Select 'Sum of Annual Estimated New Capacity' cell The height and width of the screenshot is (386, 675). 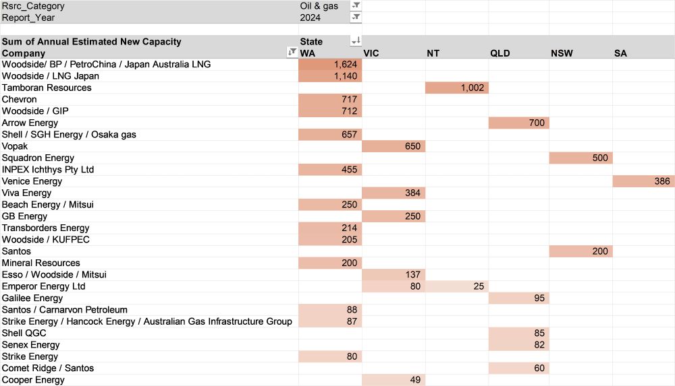(149, 41)
